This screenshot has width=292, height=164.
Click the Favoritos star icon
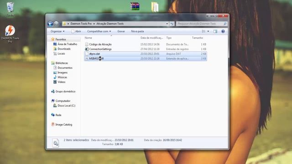pos(53,39)
